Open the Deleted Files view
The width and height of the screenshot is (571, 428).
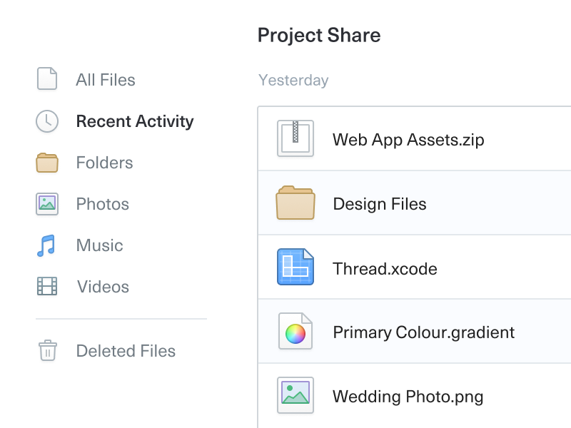tap(126, 351)
